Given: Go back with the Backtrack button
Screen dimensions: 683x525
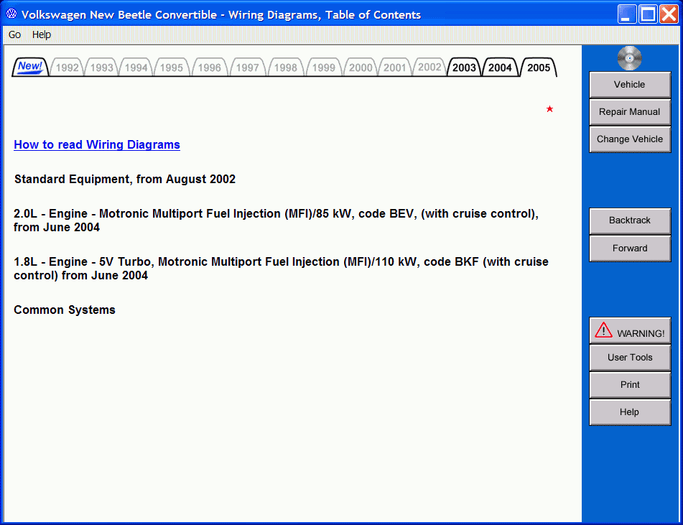Looking at the screenshot, I should click(630, 220).
